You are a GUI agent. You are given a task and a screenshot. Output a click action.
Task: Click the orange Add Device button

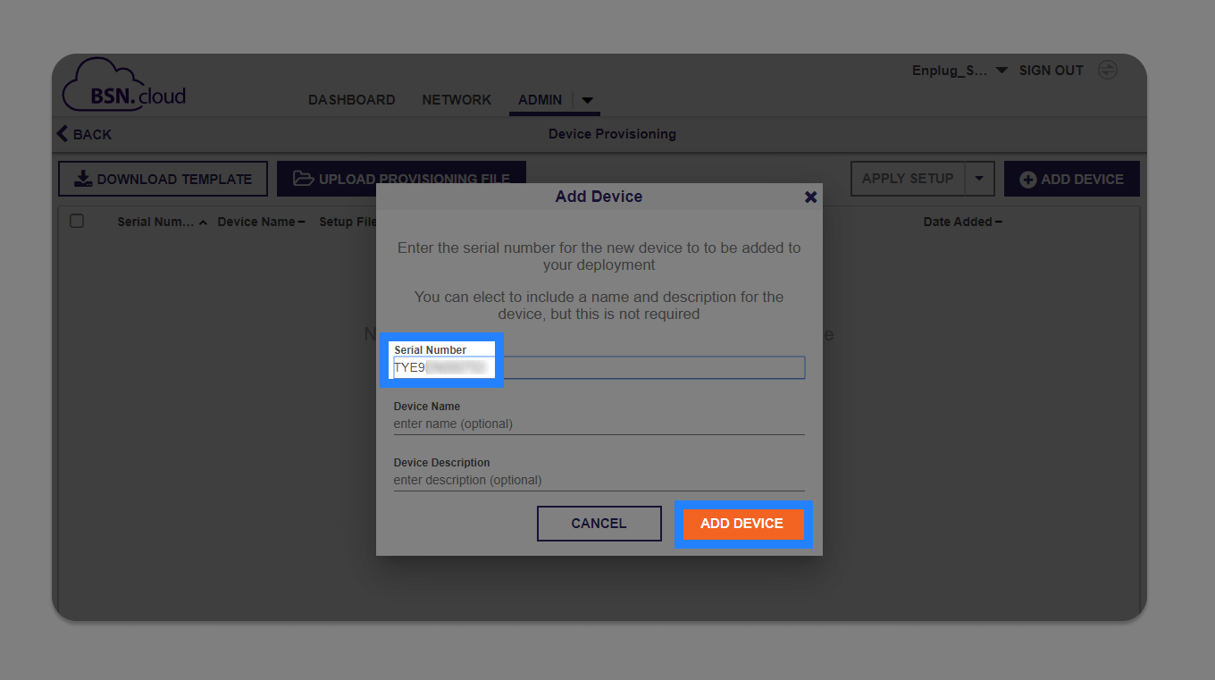(x=743, y=523)
